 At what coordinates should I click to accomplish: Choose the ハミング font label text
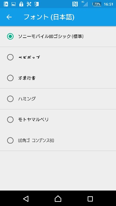[27, 99]
